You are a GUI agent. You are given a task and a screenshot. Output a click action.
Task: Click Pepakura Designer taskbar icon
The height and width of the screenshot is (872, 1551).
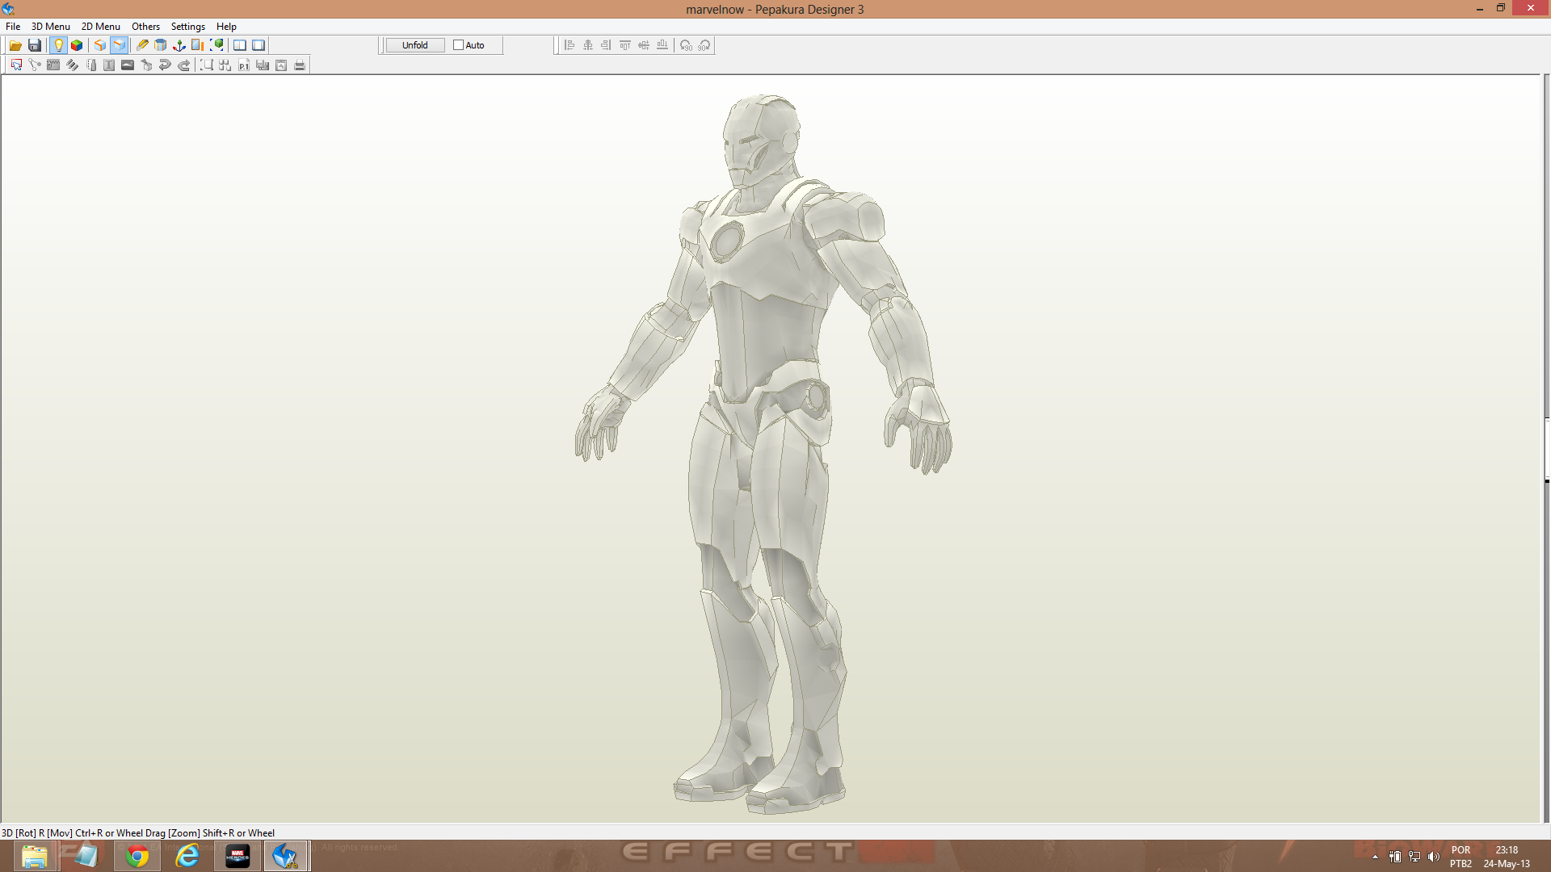(286, 856)
